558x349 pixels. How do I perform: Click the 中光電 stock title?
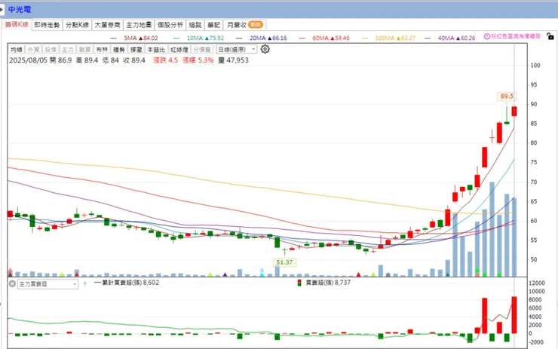point(20,9)
